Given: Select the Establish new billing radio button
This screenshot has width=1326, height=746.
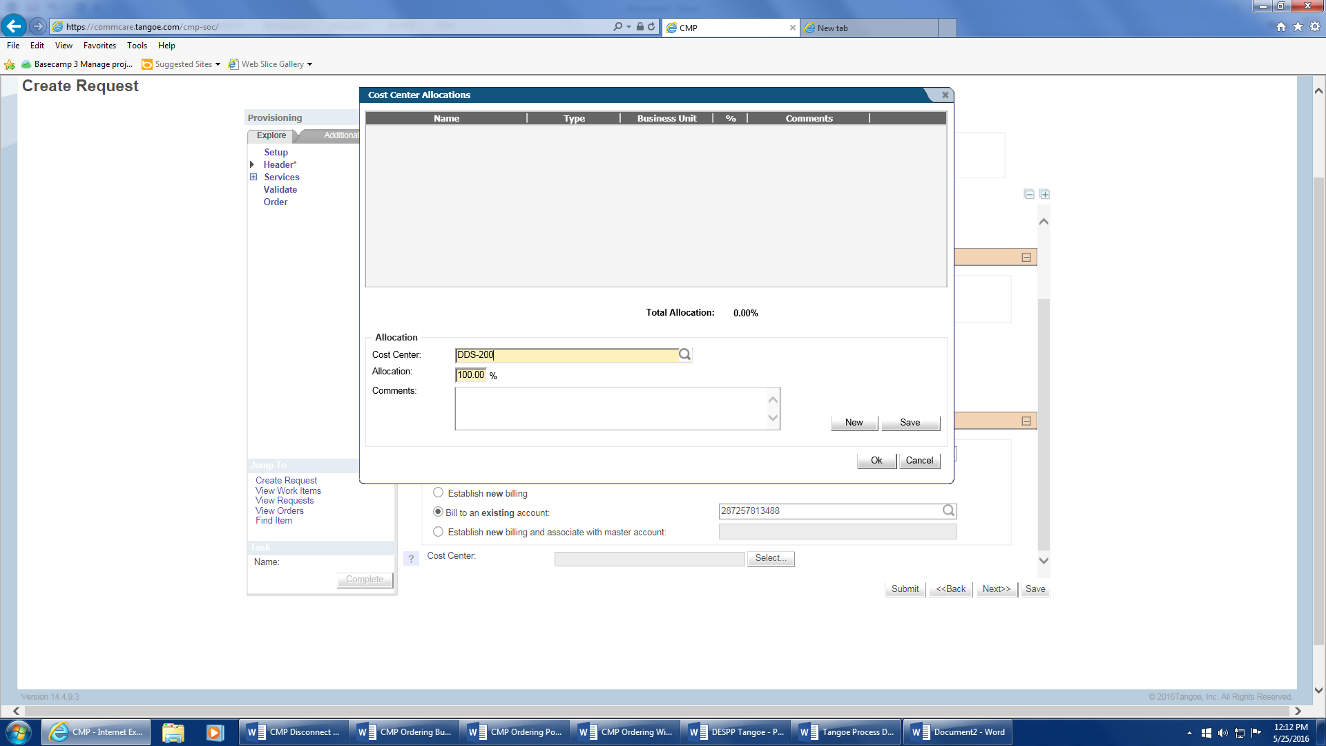Looking at the screenshot, I should coord(438,492).
